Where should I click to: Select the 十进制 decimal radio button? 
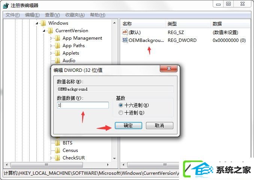click(x=121, y=113)
